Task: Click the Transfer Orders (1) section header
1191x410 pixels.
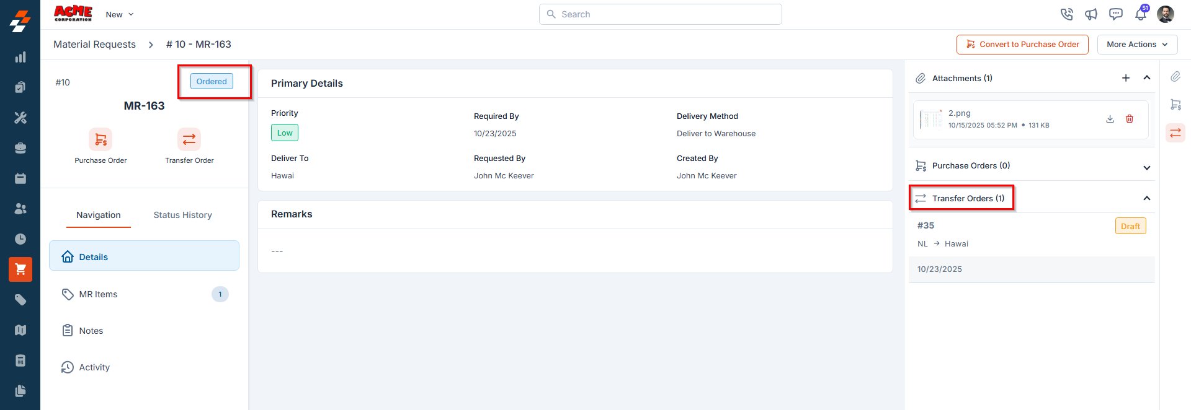Action: coord(968,198)
